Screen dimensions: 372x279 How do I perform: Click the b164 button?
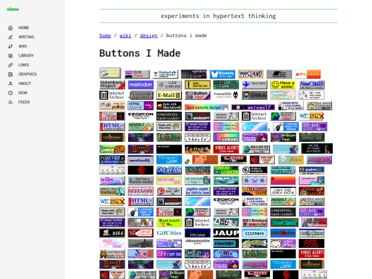[112, 233]
